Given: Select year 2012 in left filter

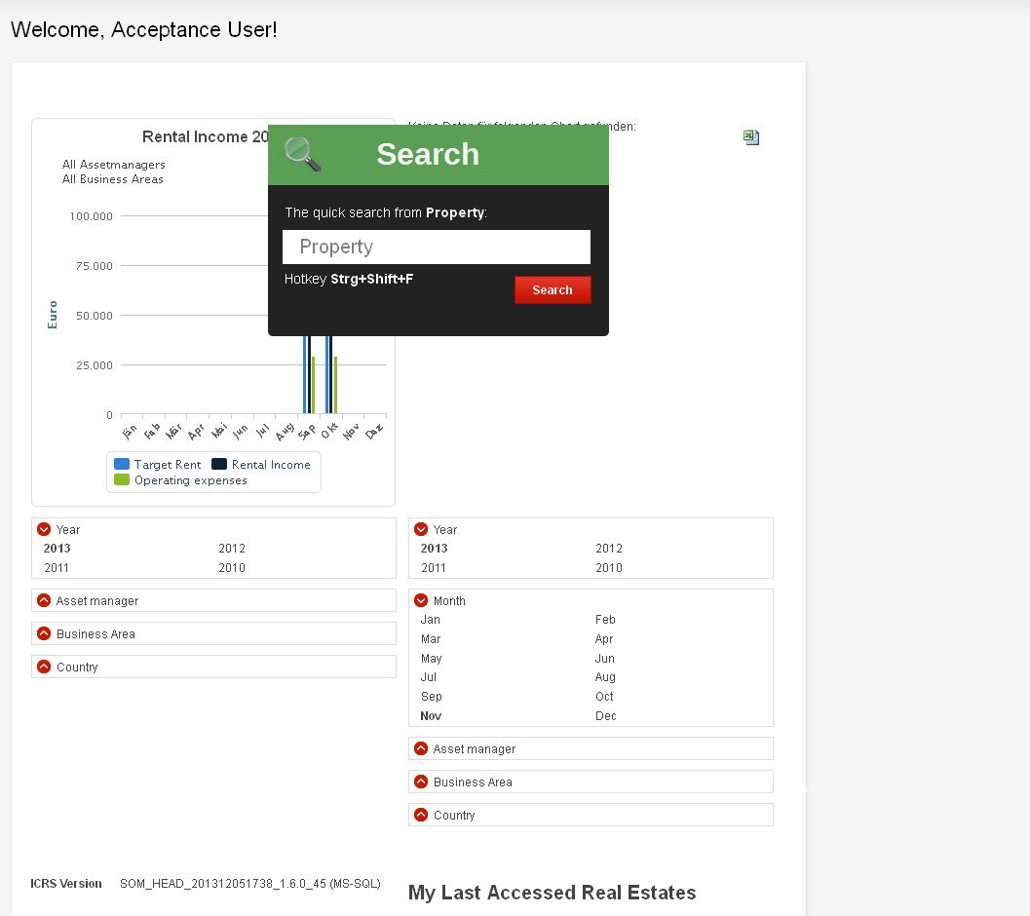Looking at the screenshot, I should point(232,549).
